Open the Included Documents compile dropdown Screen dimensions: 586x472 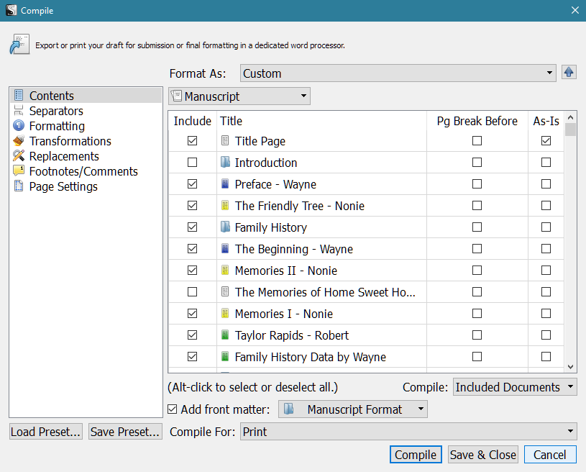[515, 387]
